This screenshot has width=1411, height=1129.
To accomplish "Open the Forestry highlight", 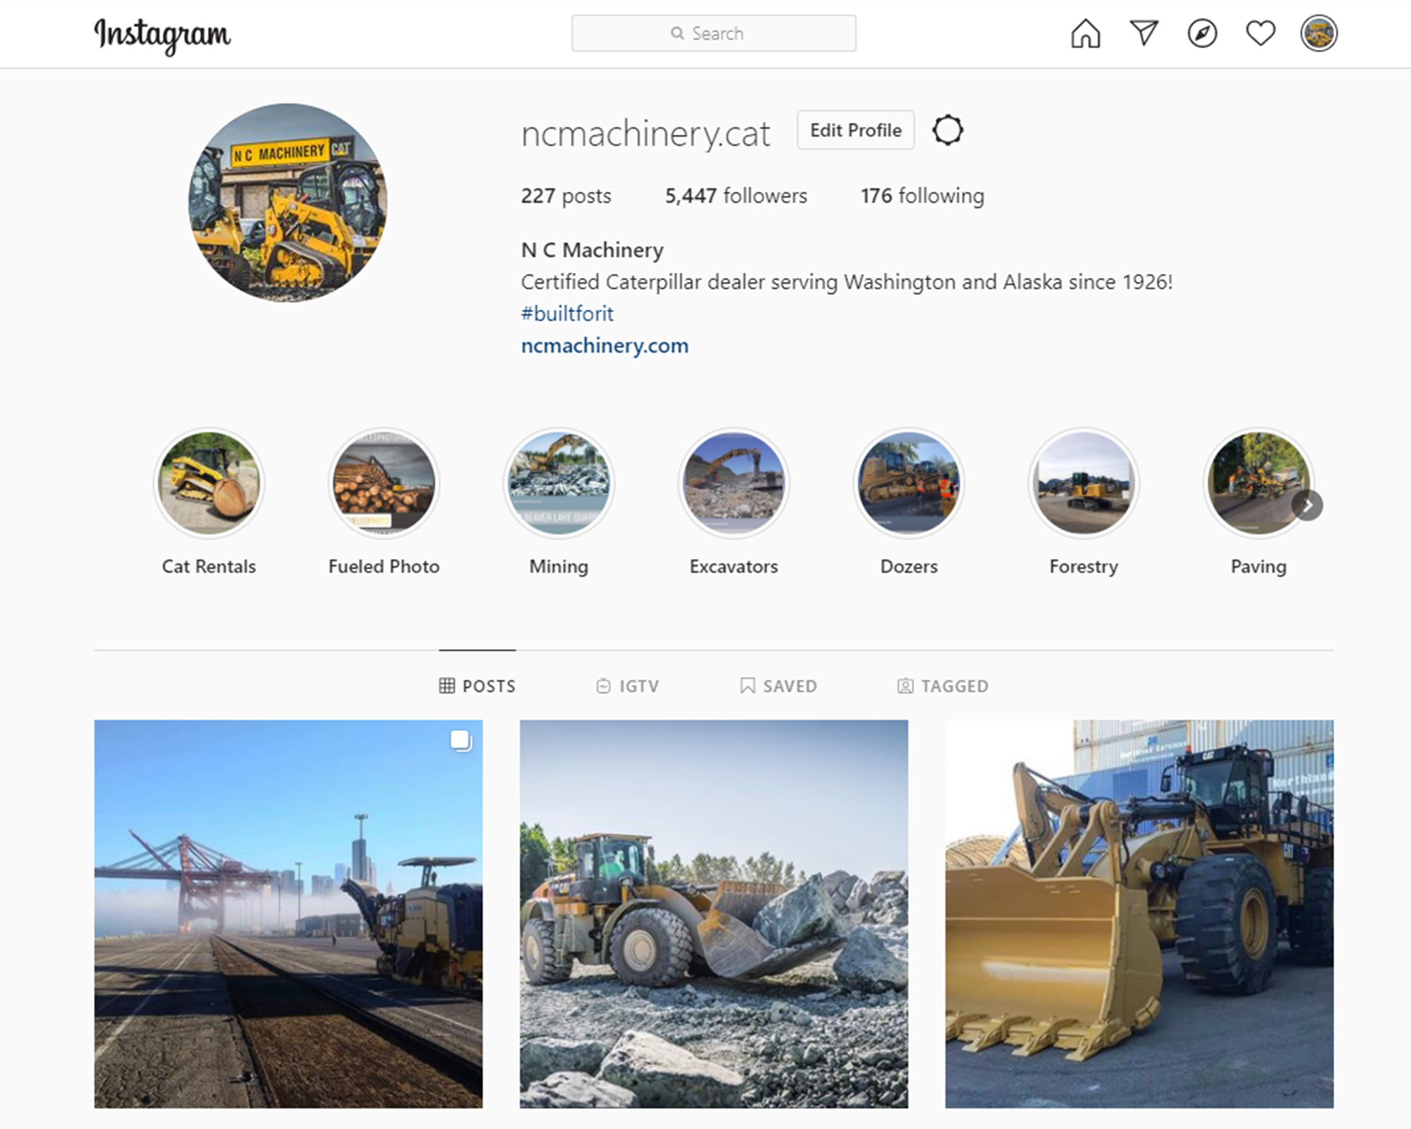I will 1084,483.
